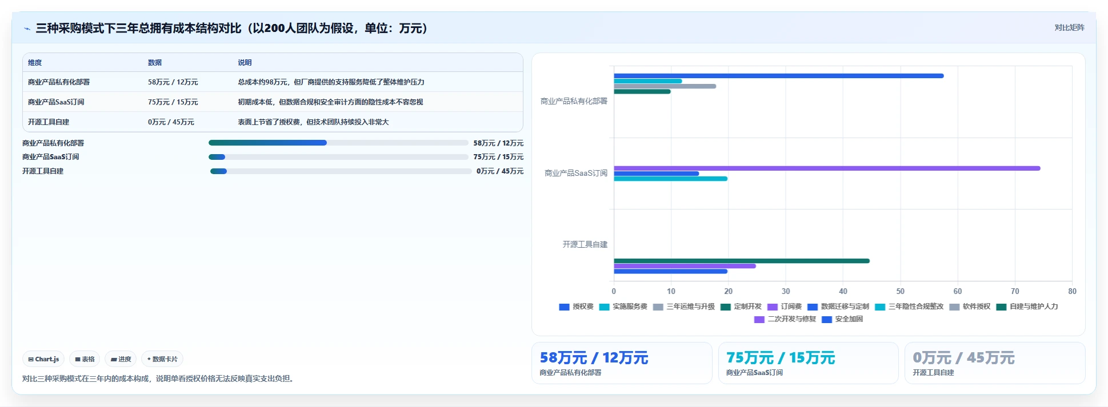
Task: Select the Chart.js tag chip
Action: click(43, 359)
